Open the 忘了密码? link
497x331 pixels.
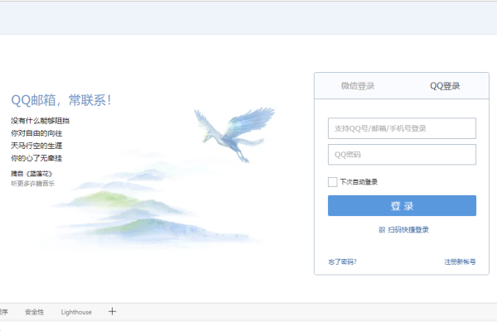pyautogui.click(x=342, y=262)
